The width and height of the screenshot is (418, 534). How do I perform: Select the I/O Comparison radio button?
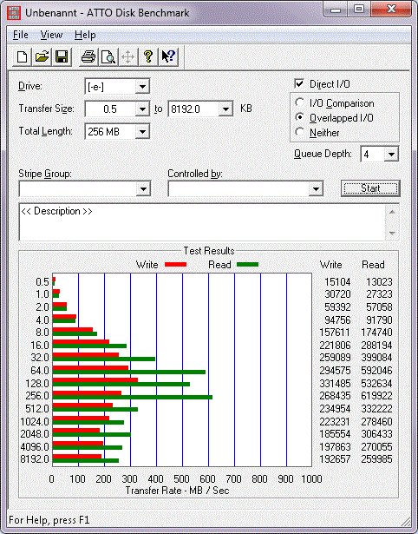point(300,102)
